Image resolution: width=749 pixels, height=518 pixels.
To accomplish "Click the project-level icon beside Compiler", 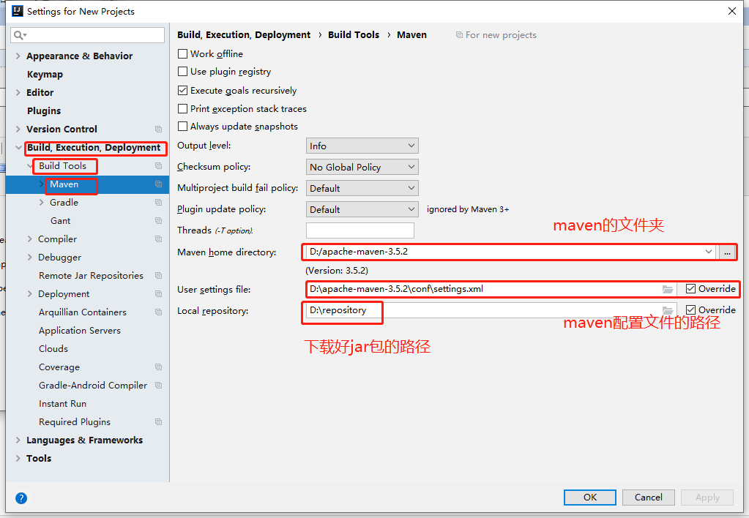I will coord(159,239).
